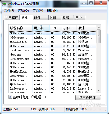109x114 pixels.
Task: Switch to the 应用程序 tab
Action: [x=12, y=18]
